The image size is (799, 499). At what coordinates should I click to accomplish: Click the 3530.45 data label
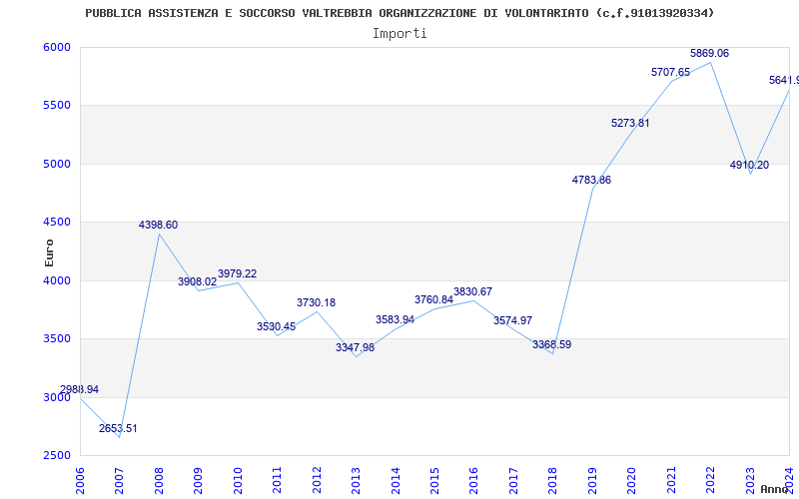coord(277,326)
